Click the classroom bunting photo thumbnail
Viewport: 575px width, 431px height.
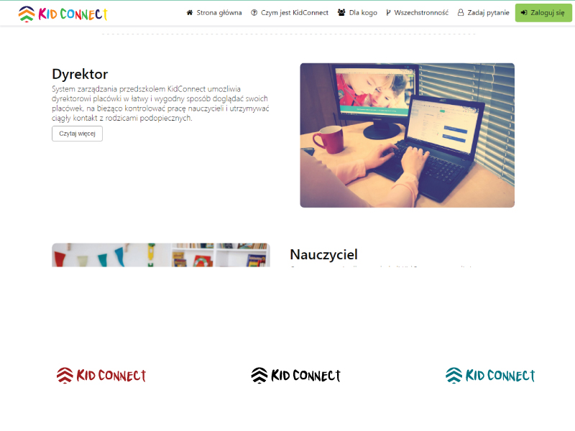click(x=161, y=255)
